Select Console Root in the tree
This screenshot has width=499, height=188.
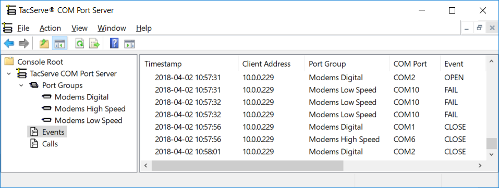(40, 62)
